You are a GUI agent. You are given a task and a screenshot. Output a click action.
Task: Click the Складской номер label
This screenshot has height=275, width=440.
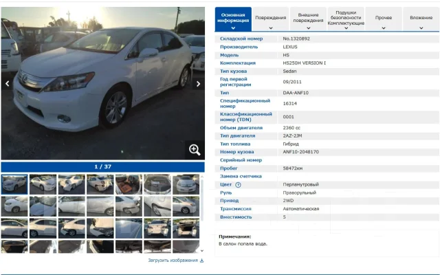[x=241, y=38]
